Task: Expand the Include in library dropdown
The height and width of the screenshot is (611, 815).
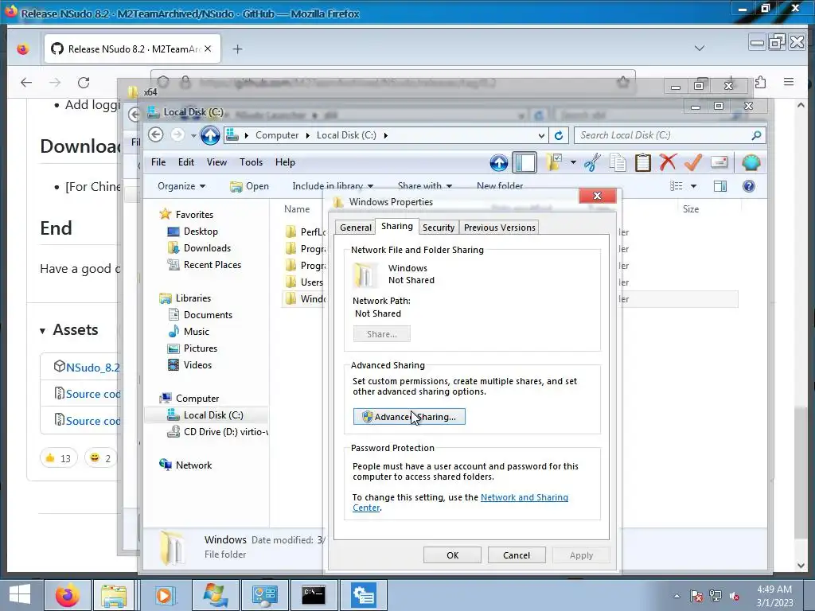Action: point(333,186)
